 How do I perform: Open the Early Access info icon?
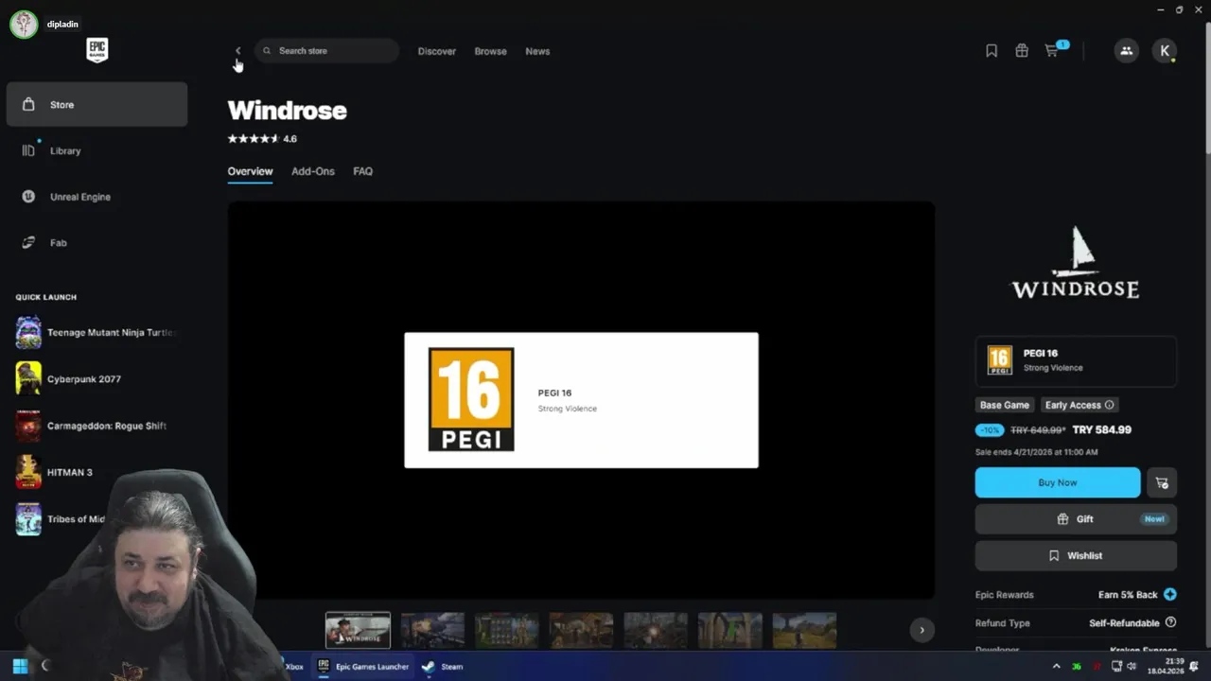pos(1110,405)
